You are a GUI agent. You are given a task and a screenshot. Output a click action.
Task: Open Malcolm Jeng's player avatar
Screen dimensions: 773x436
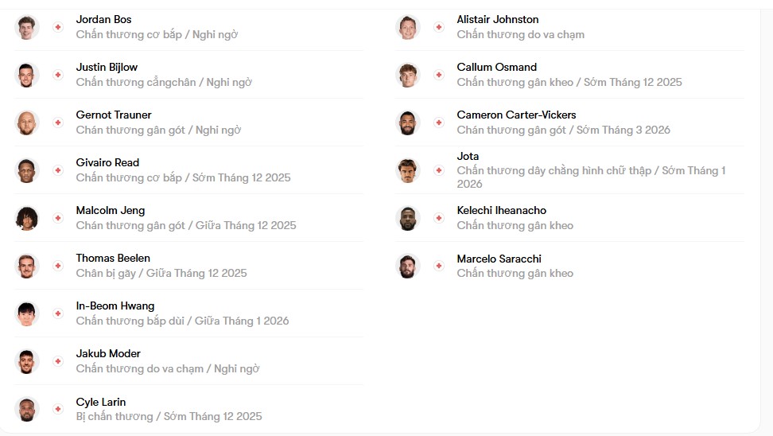[27, 218]
